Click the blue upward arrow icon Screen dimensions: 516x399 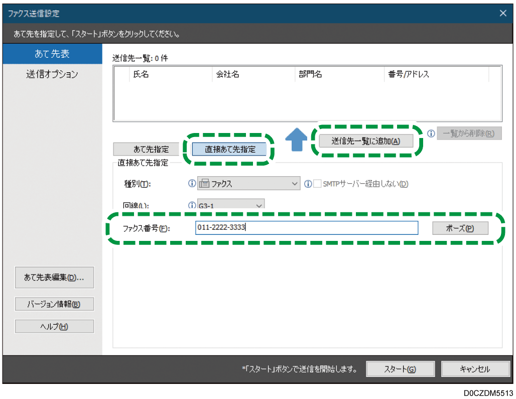297,141
